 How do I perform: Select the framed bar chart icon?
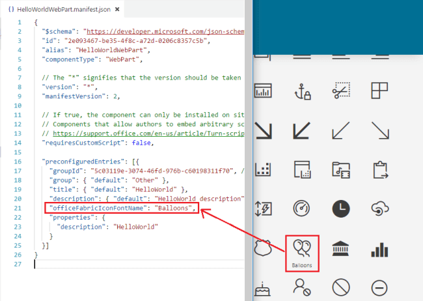(x=263, y=91)
